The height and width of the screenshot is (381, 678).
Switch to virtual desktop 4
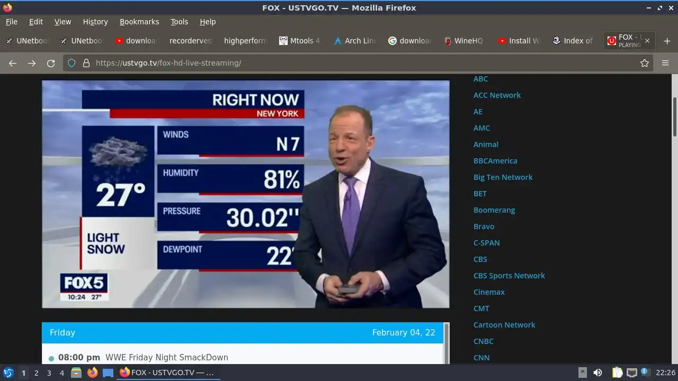point(62,373)
